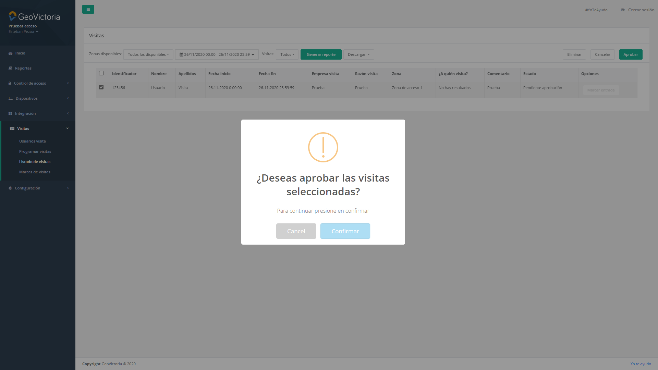658x370 pixels.
Task: Click the Yo te ayudo footer link
Action: 641,364
